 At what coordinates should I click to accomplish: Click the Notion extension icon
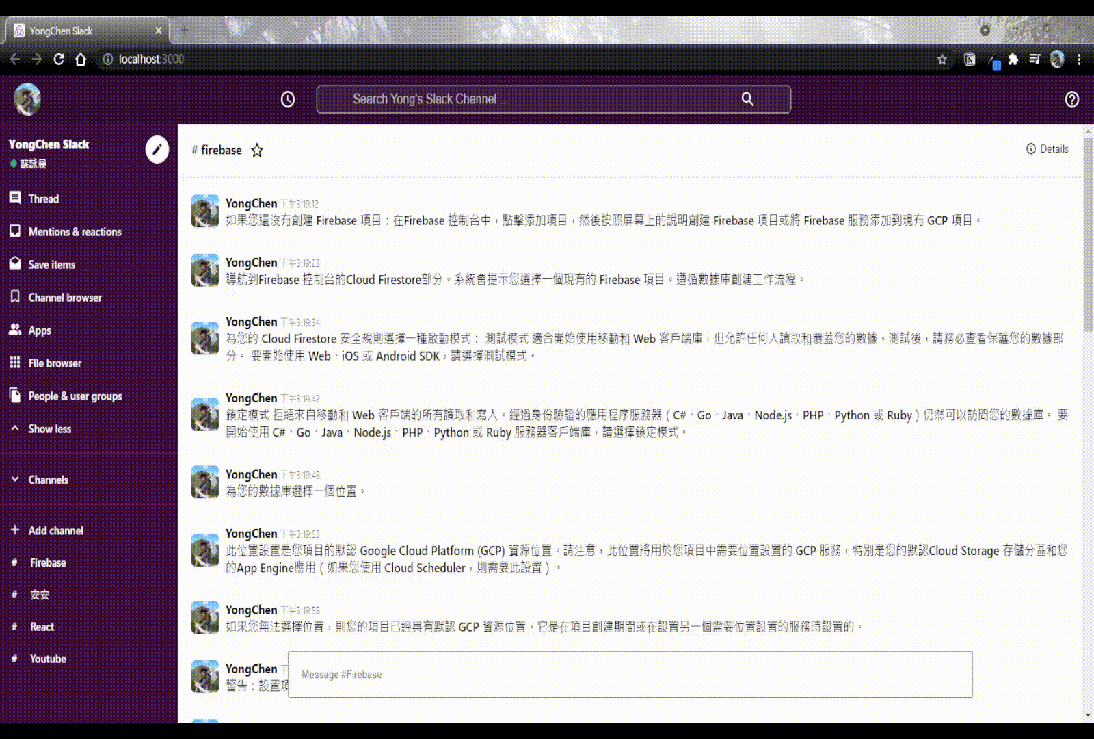(x=969, y=60)
